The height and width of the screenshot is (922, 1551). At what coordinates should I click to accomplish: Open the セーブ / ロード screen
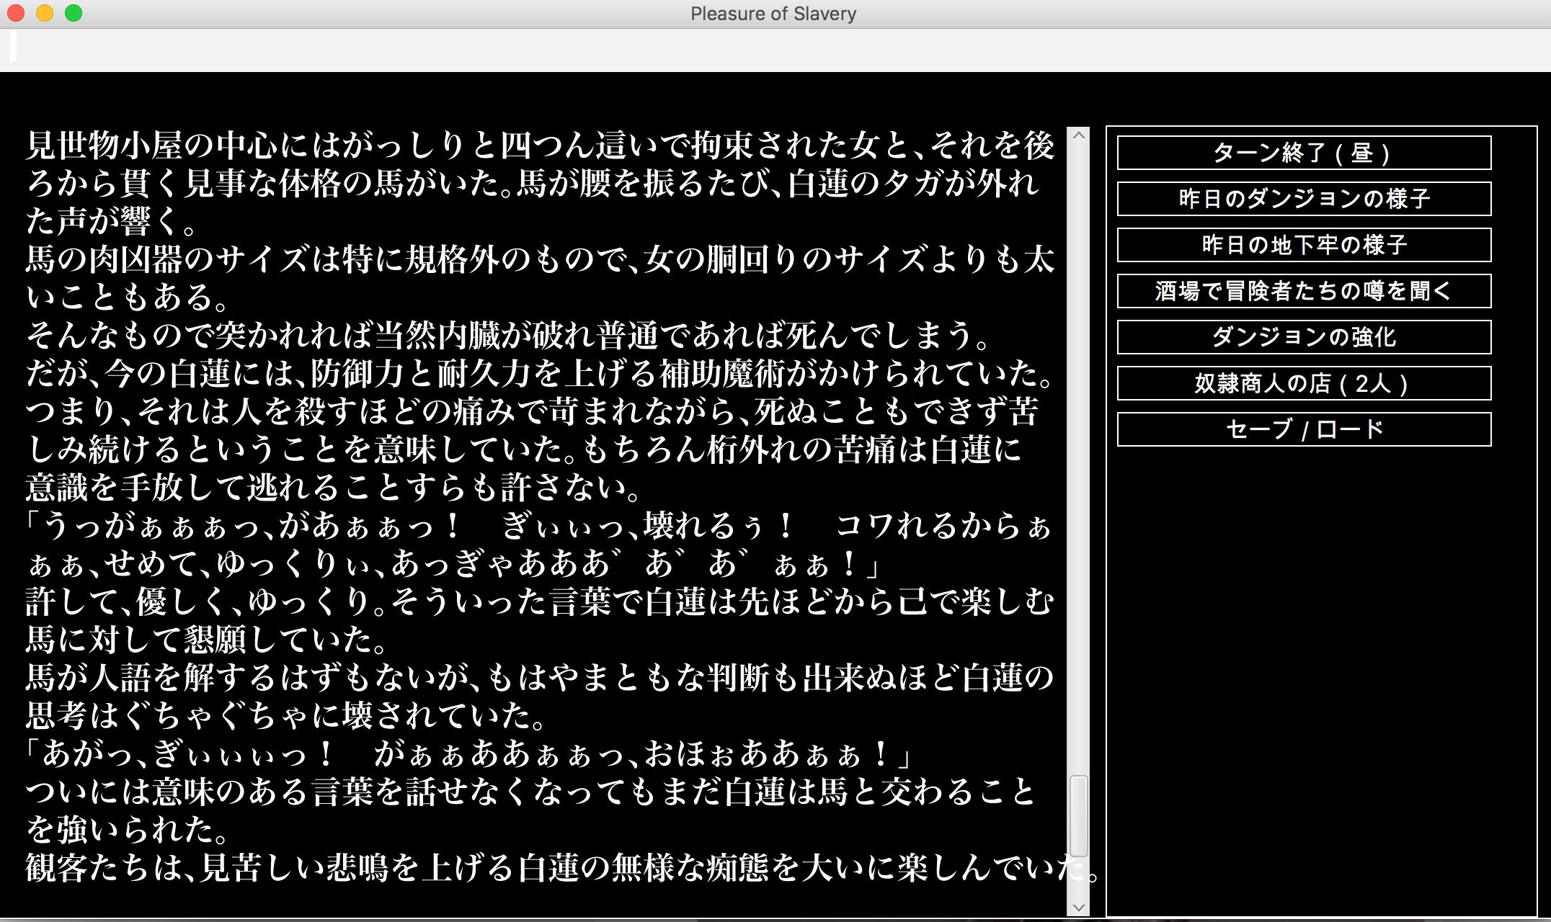(x=1303, y=429)
